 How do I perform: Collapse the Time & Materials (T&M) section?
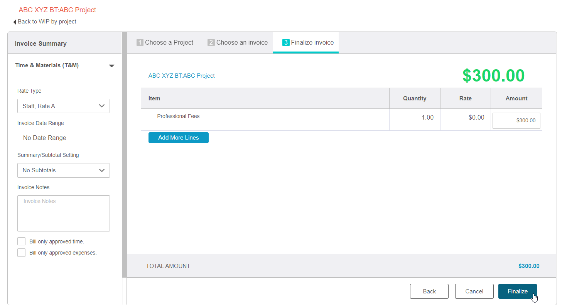[111, 66]
